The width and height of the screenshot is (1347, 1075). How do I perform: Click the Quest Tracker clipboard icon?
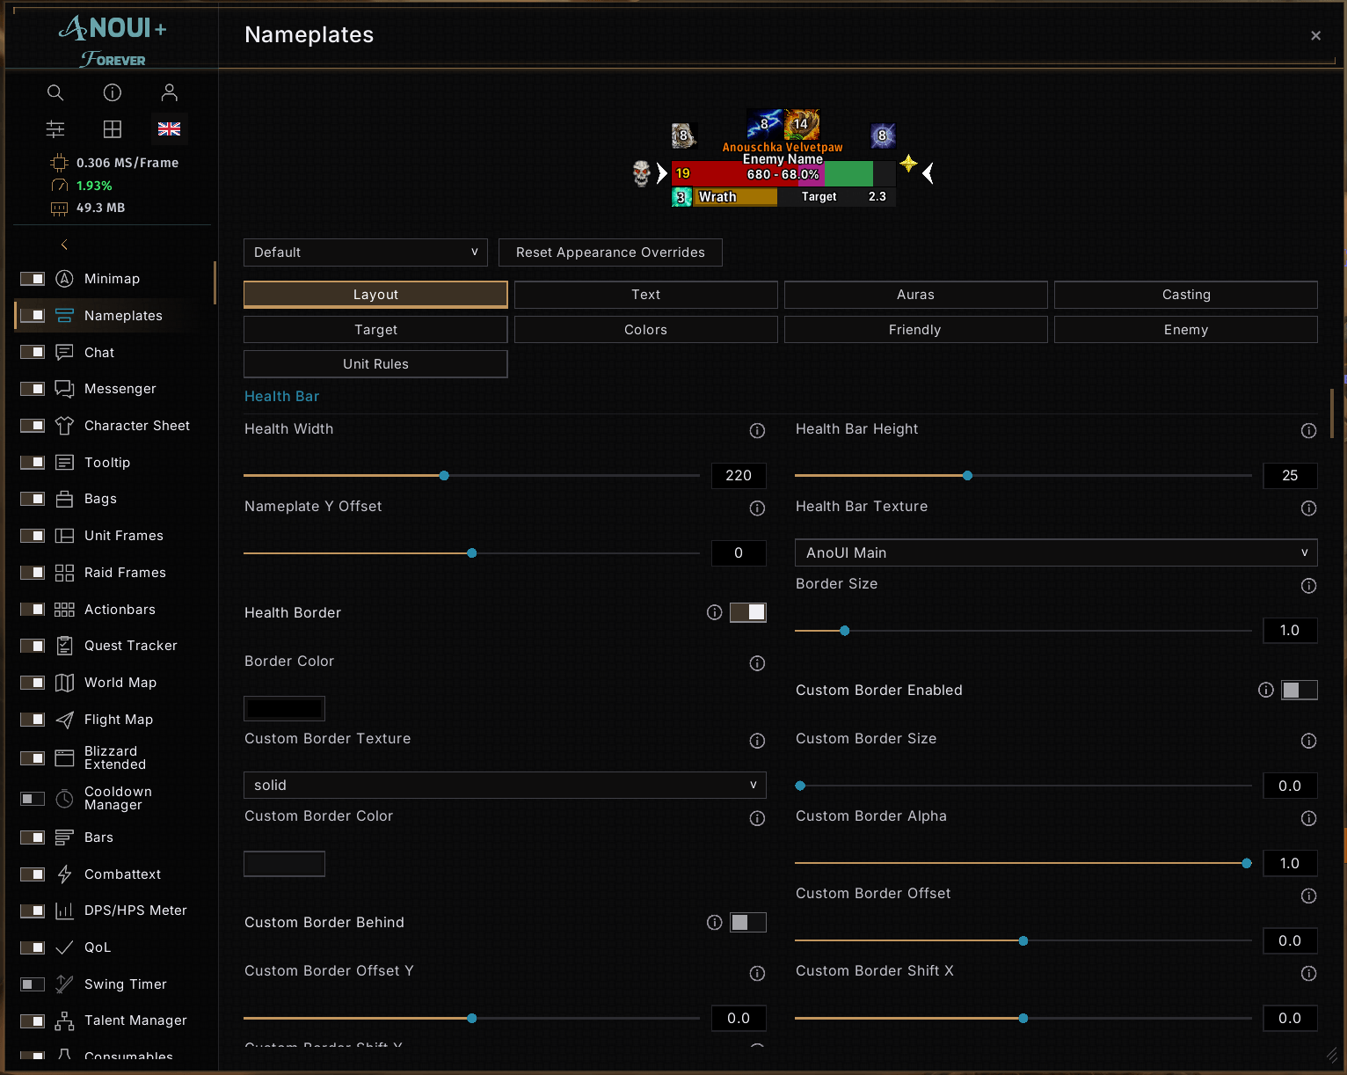pyautogui.click(x=64, y=646)
